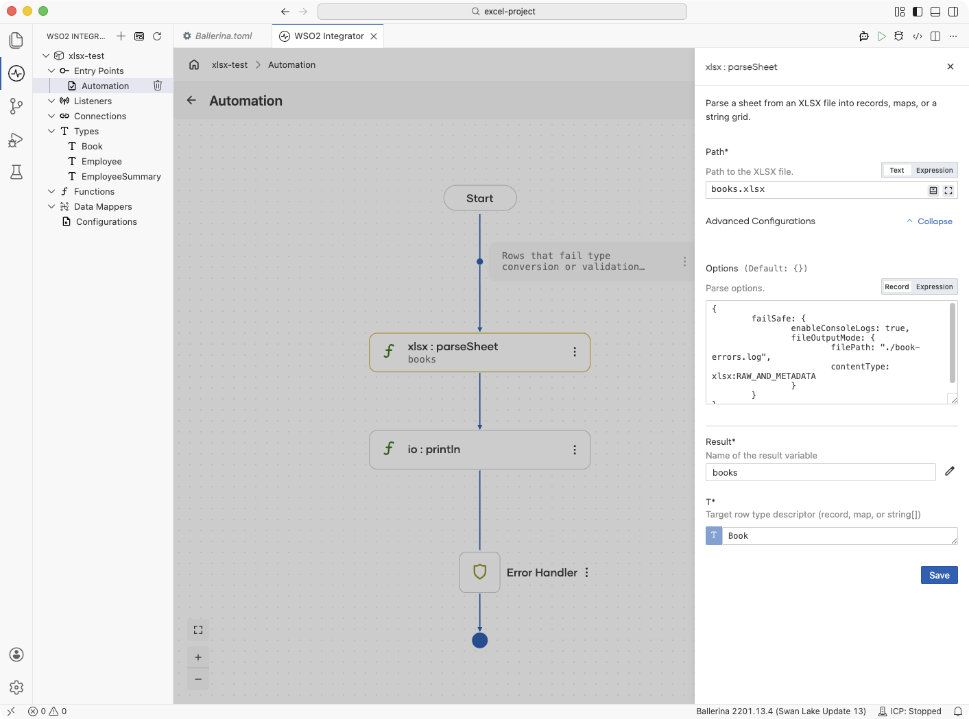Open the io : println node's three-dot menu
Image resolution: width=969 pixels, height=719 pixels.
pos(575,450)
